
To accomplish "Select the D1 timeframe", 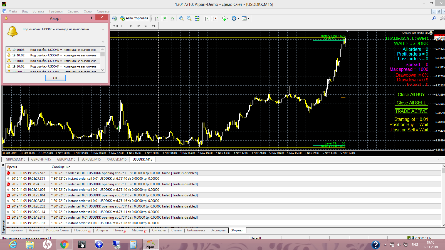I will 139,26.
